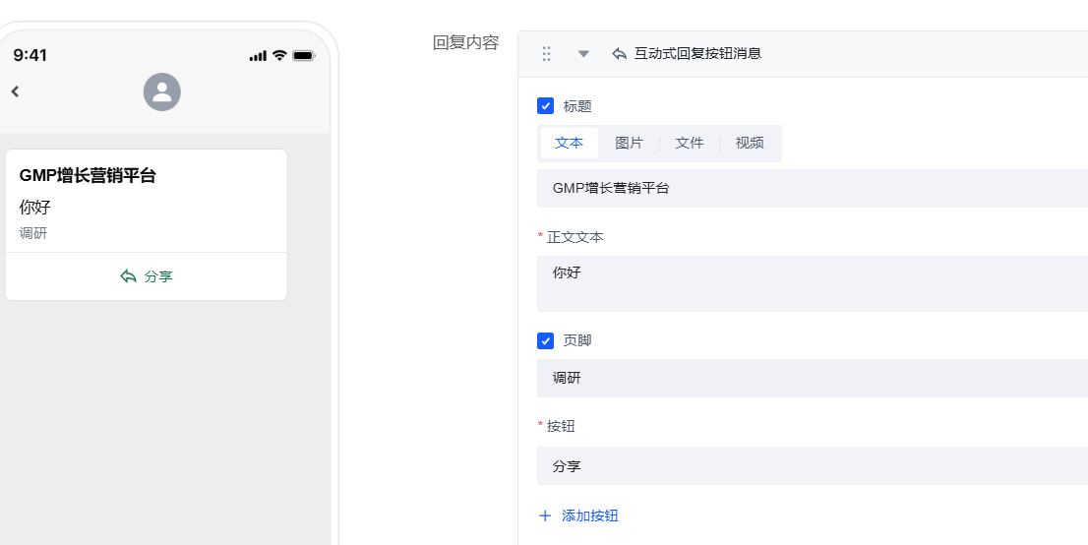The width and height of the screenshot is (1088, 545).
Task: Collapse the interactive reply message block
Action: coord(583,54)
